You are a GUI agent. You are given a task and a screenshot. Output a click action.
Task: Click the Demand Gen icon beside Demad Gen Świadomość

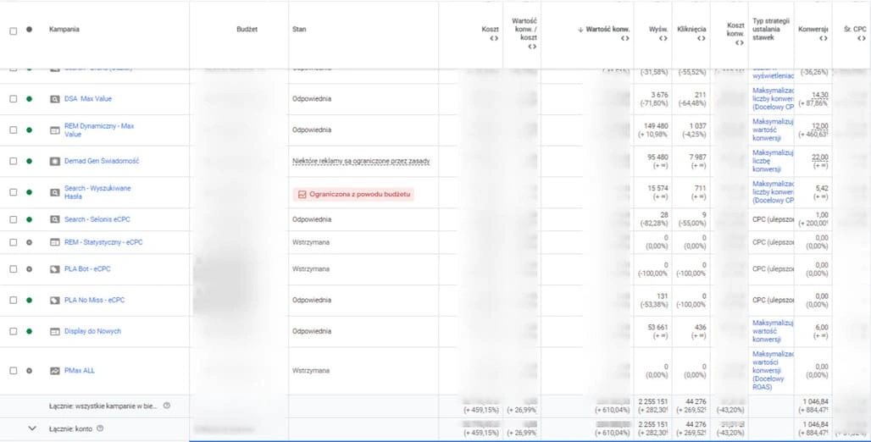[55, 161]
